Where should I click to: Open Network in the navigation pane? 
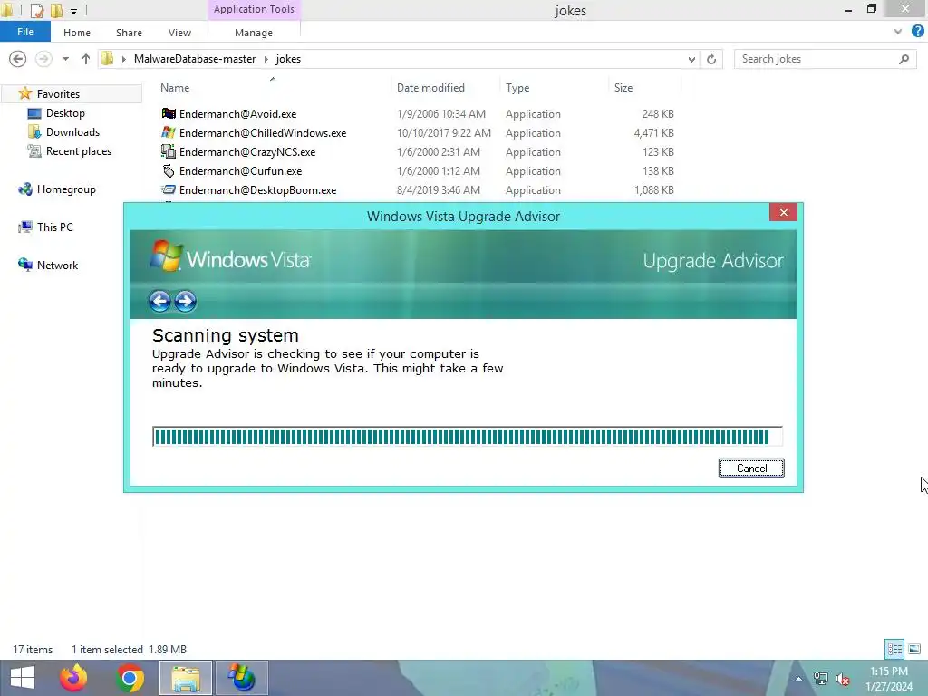57,266
